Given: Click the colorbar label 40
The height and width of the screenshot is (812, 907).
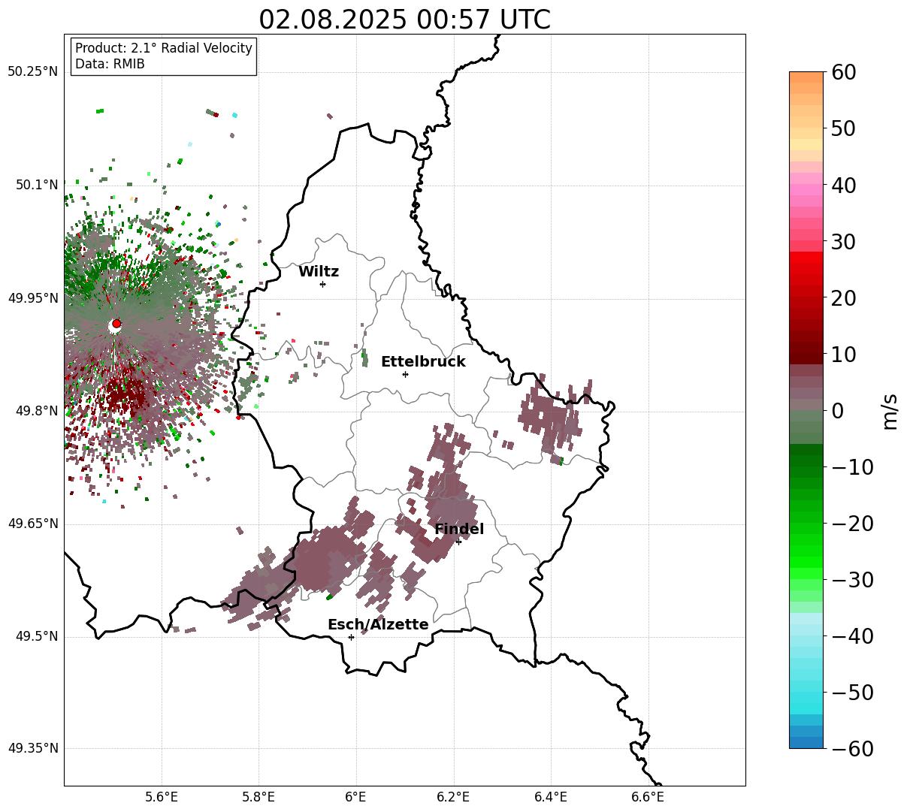Looking at the screenshot, I should pyautogui.click(x=843, y=185).
